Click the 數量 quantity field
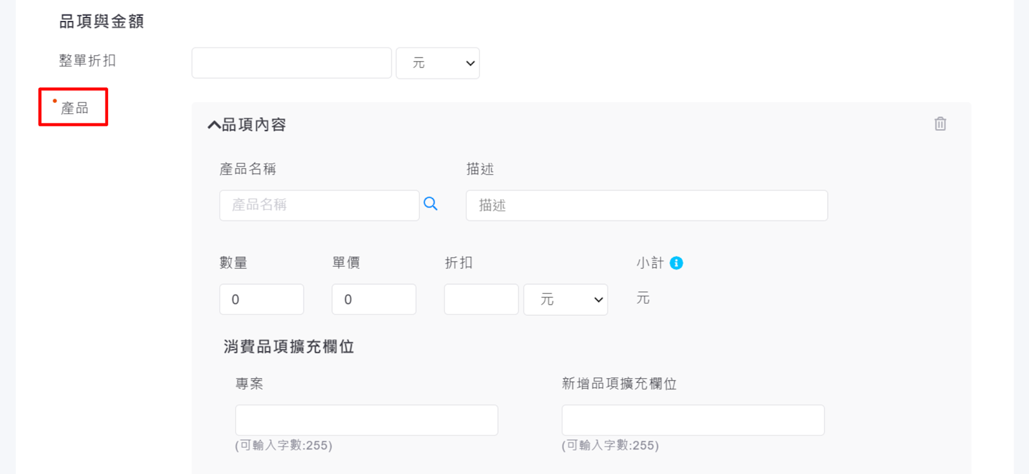This screenshot has height=474, width=1029. click(262, 300)
